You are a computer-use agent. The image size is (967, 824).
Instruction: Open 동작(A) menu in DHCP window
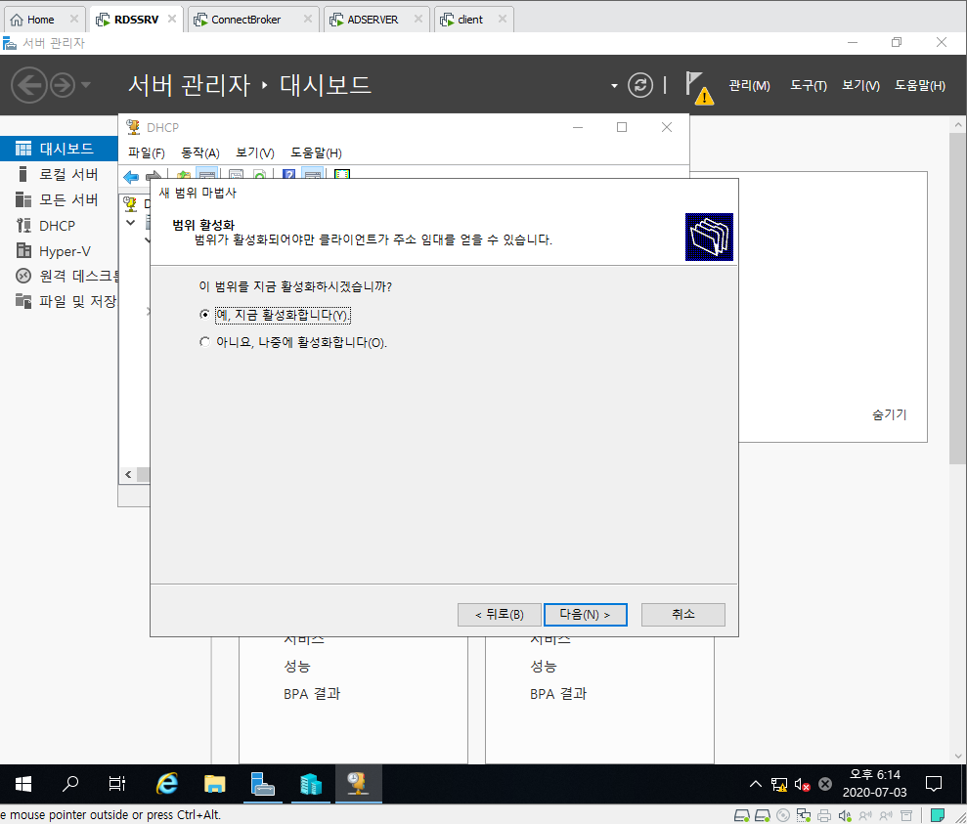tap(199, 152)
